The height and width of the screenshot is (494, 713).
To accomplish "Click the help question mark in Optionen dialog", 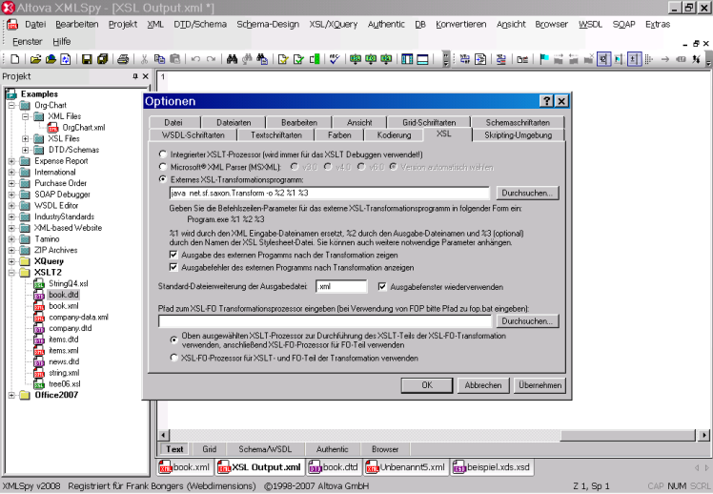I will [x=546, y=101].
